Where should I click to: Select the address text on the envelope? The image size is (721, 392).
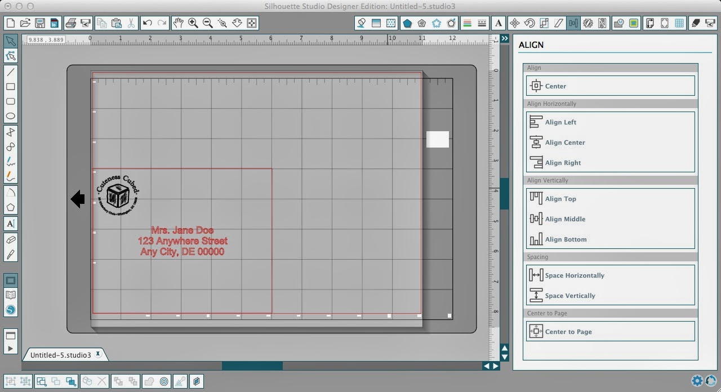coord(183,241)
